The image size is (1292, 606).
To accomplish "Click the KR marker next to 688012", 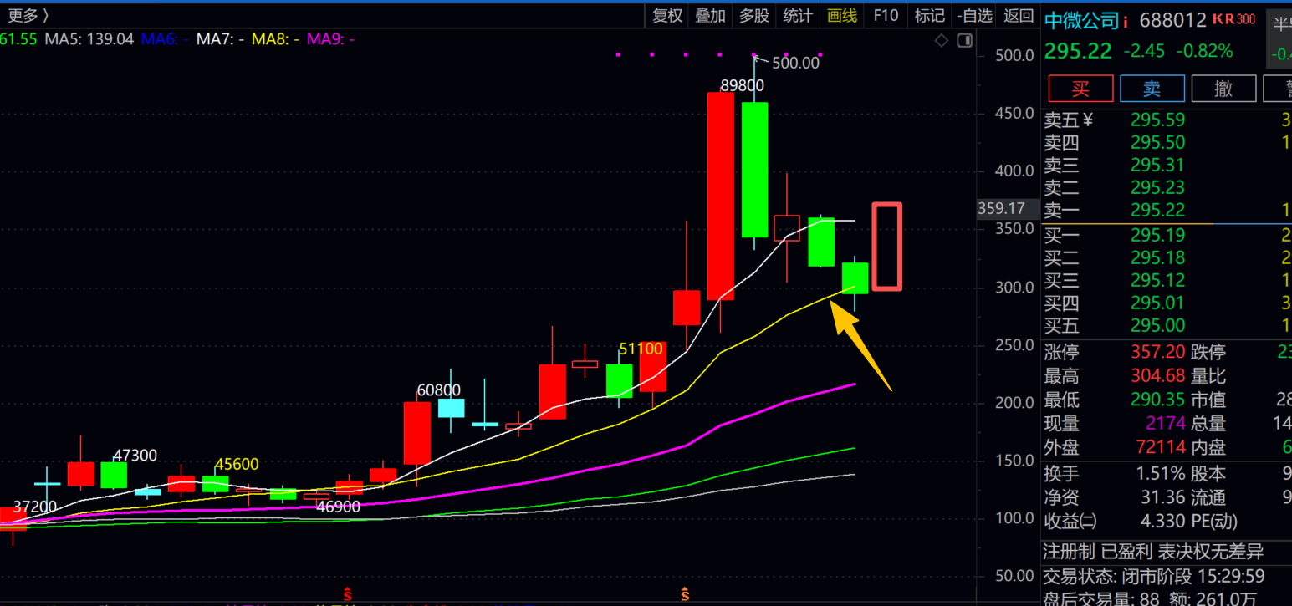I will (x=1223, y=19).
